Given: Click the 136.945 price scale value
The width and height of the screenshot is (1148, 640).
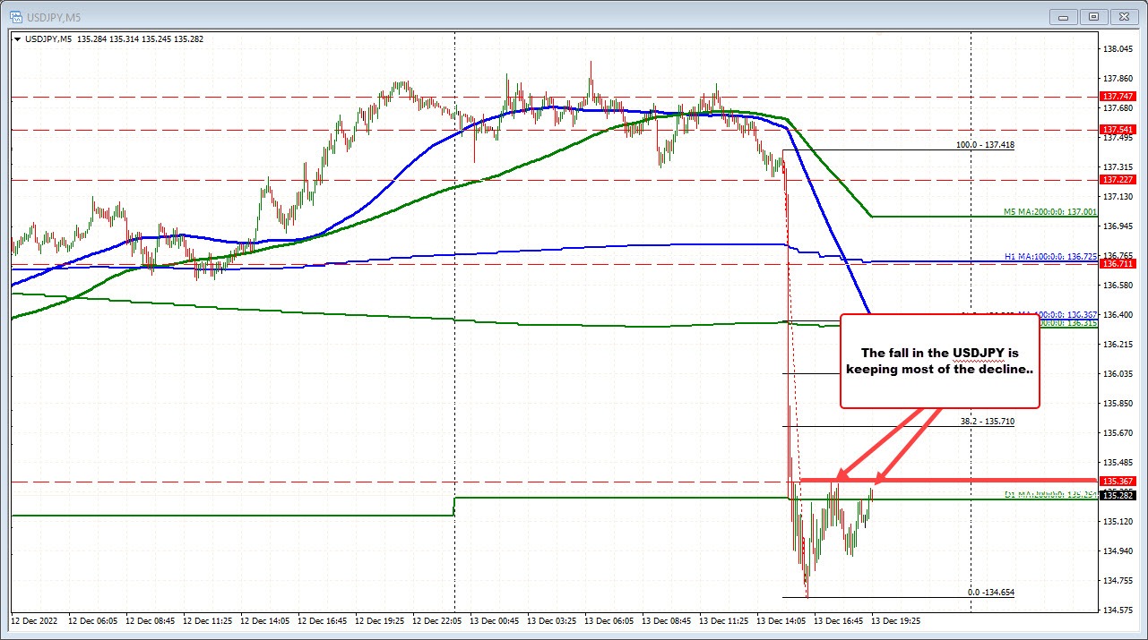Looking at the screenshot, I should pos(1117,226).
